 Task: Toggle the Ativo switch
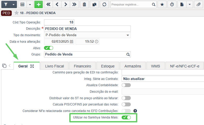(48, 48)
